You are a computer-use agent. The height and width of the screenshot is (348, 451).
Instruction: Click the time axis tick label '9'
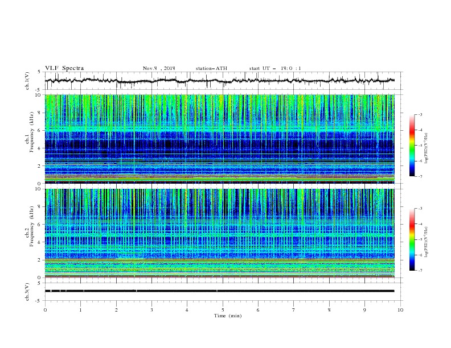point(364,310)
